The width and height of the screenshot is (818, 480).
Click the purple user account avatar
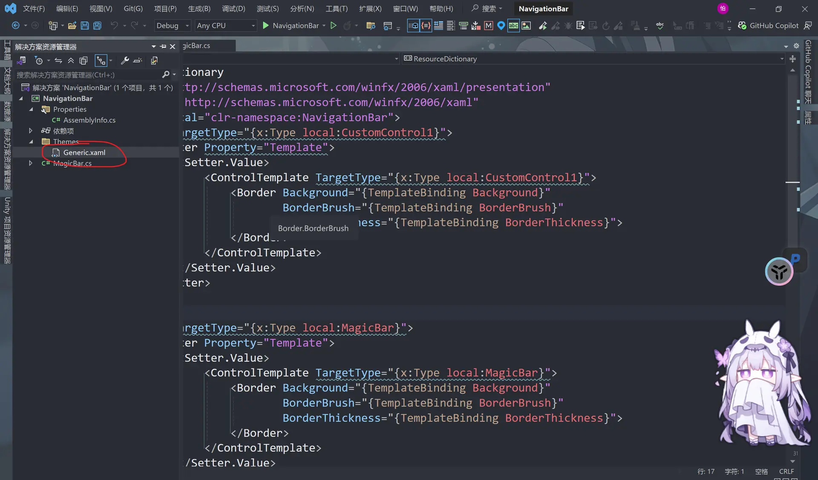coord(723,9)
